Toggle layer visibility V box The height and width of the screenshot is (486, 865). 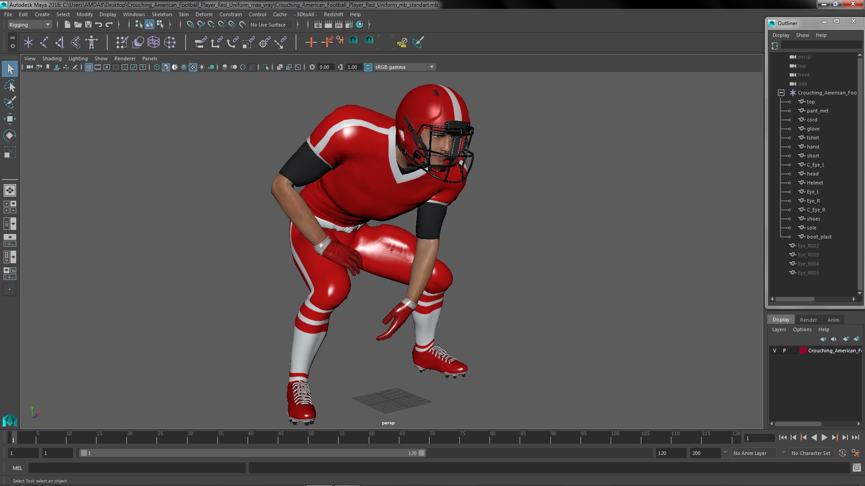[x=774, y=351]
